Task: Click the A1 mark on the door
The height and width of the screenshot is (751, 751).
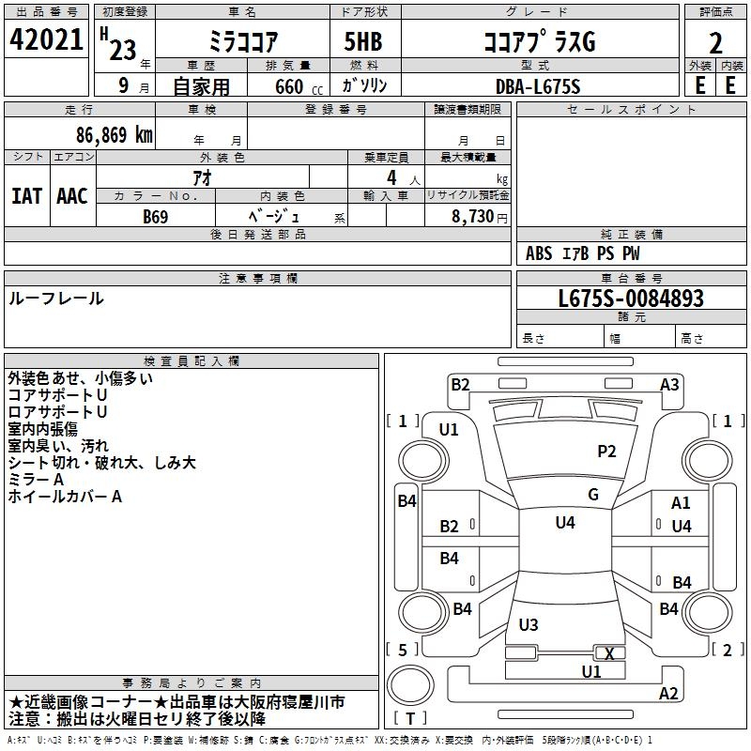Action: (x=681, y=503)
